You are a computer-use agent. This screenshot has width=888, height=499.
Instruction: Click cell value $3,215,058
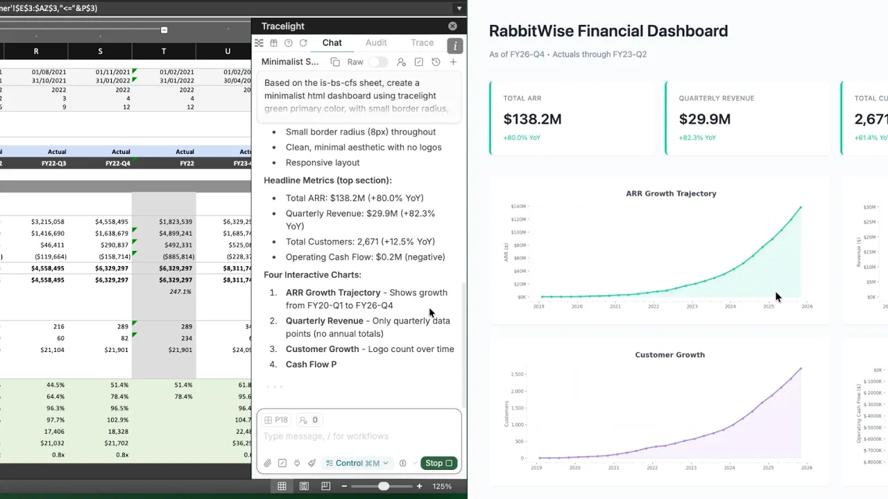pyautogui.click(x=48, y=222)
